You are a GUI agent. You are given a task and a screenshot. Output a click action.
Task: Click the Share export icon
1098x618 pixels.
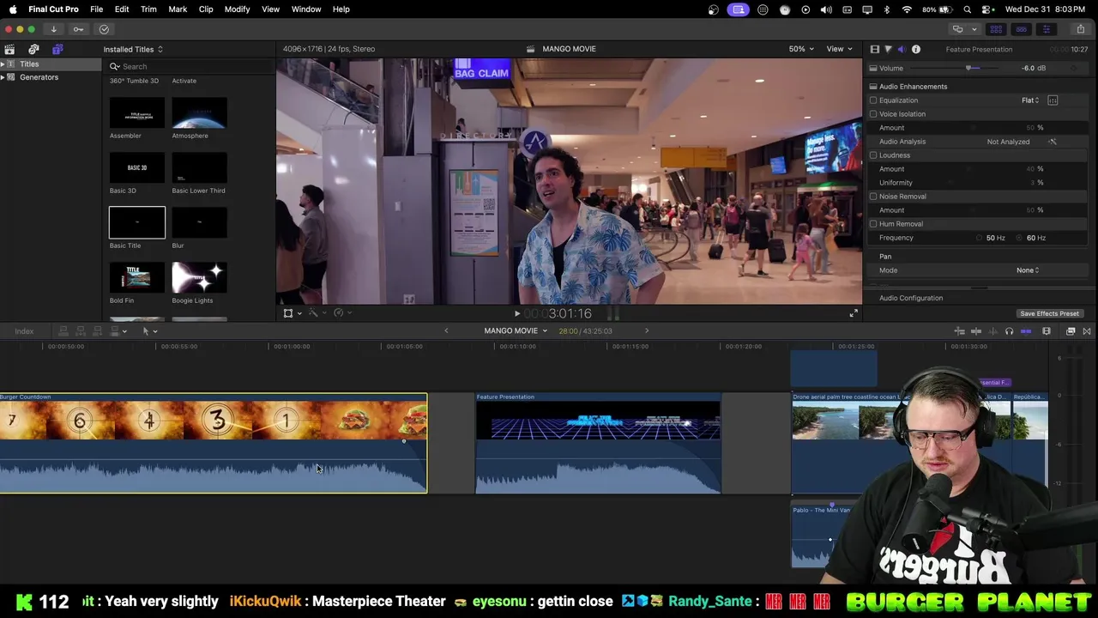[1080, 29]
